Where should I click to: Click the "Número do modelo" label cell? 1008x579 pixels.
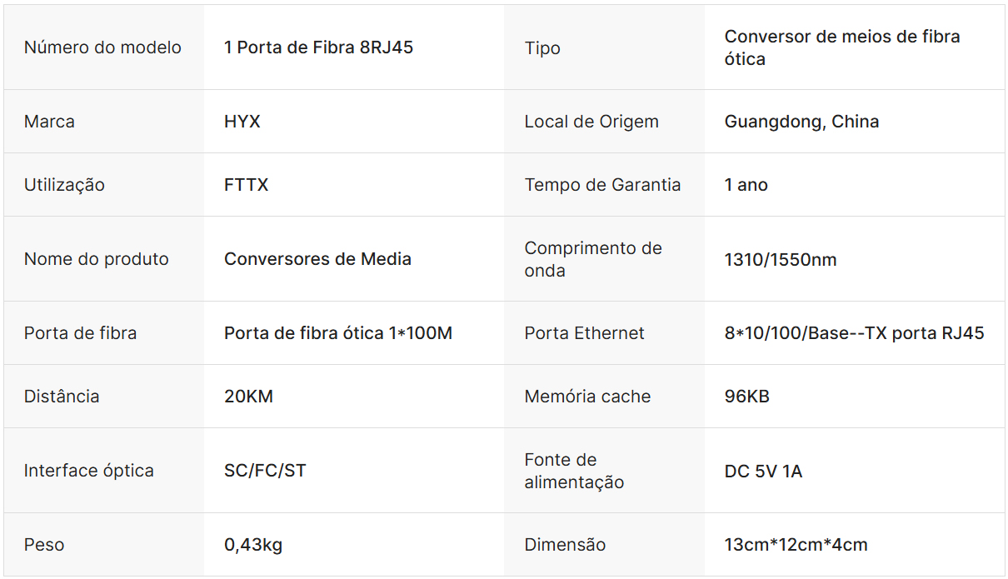(102, 47)
